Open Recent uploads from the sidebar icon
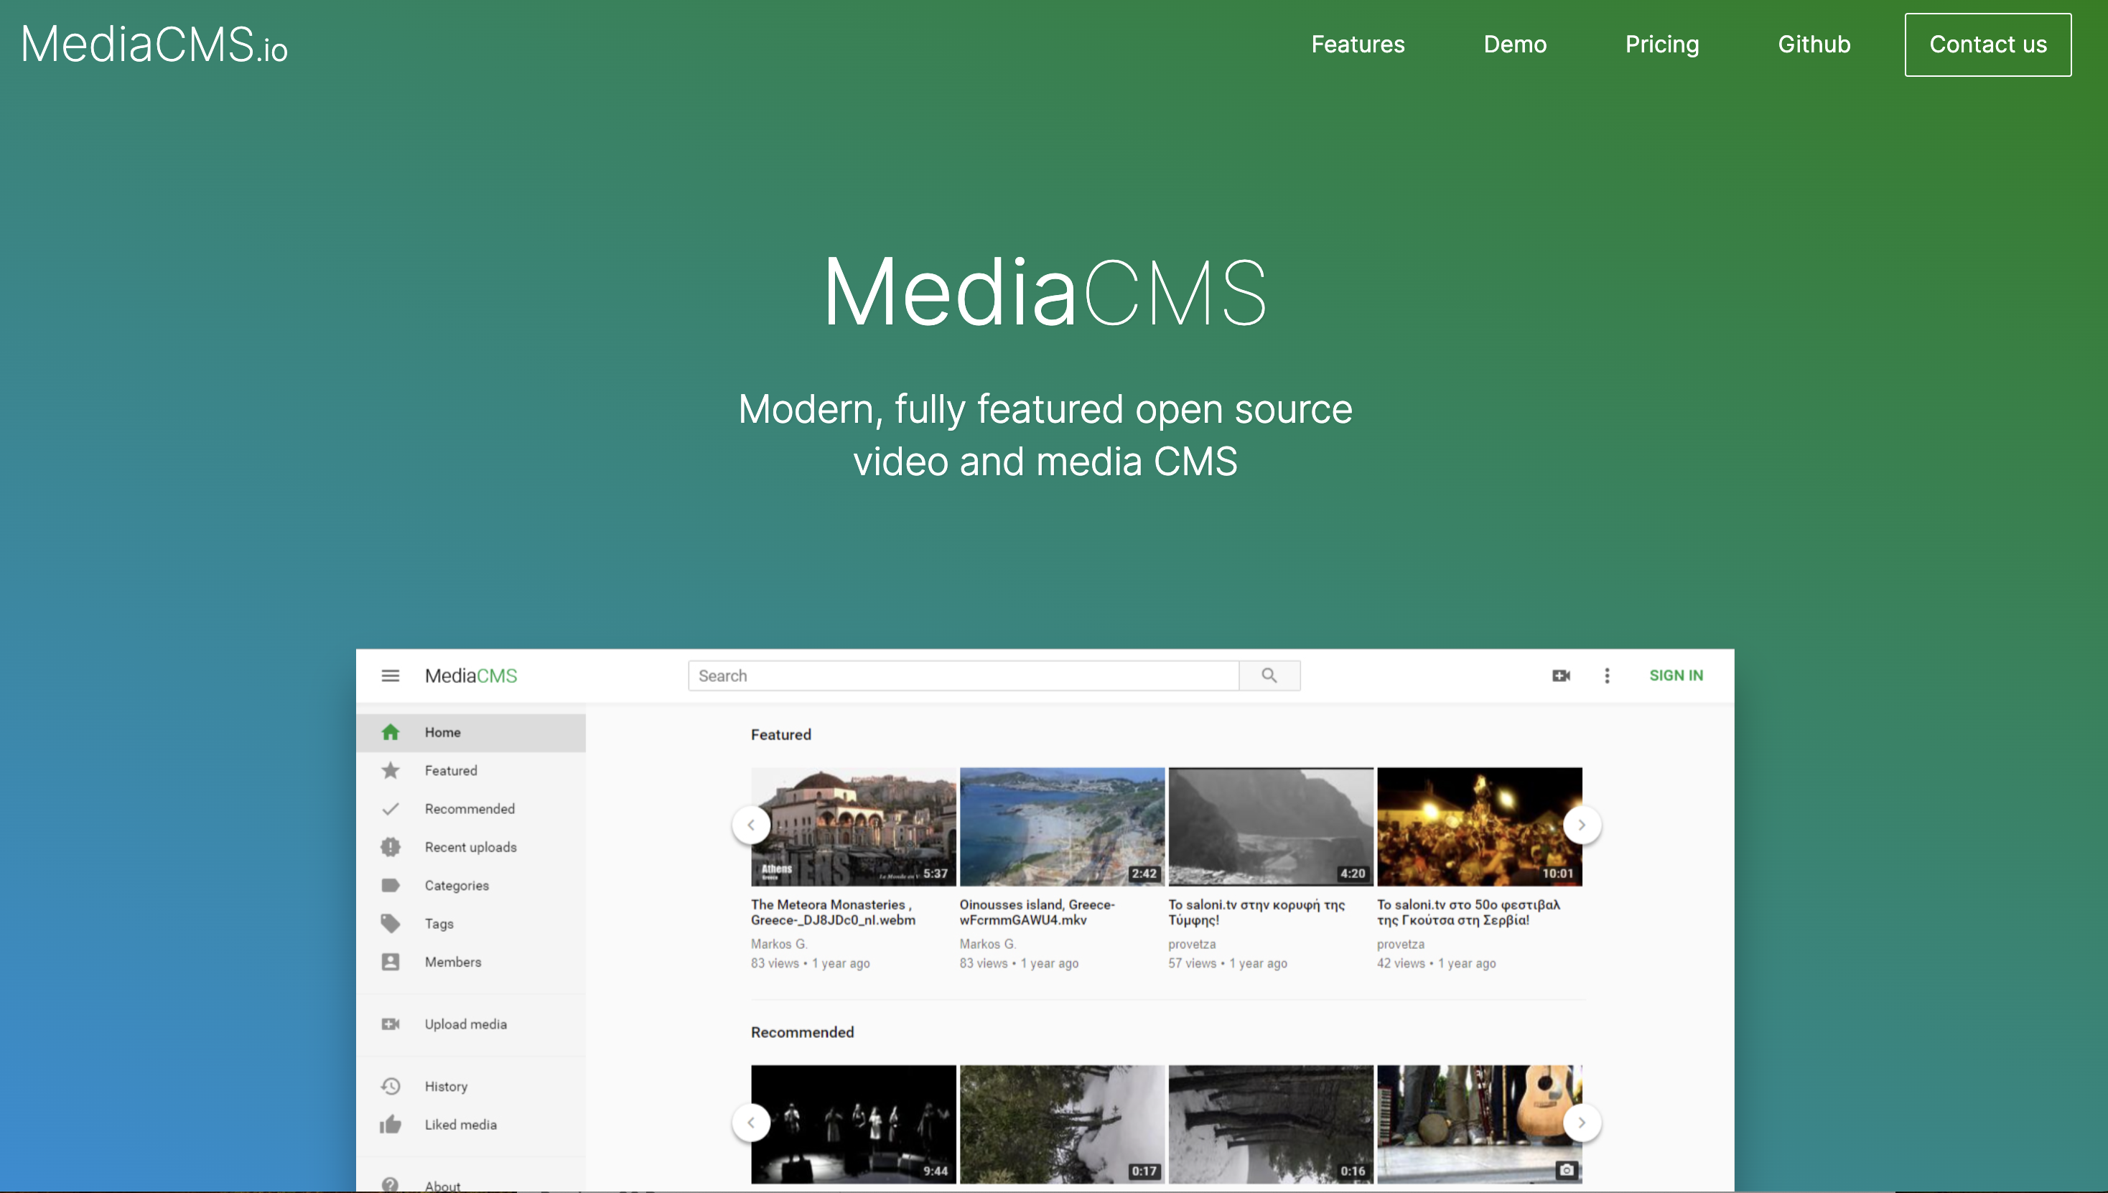Image resolution: width=2108 pixels, height=1193 pixels. pyautogui.click(x=391, y=846)
